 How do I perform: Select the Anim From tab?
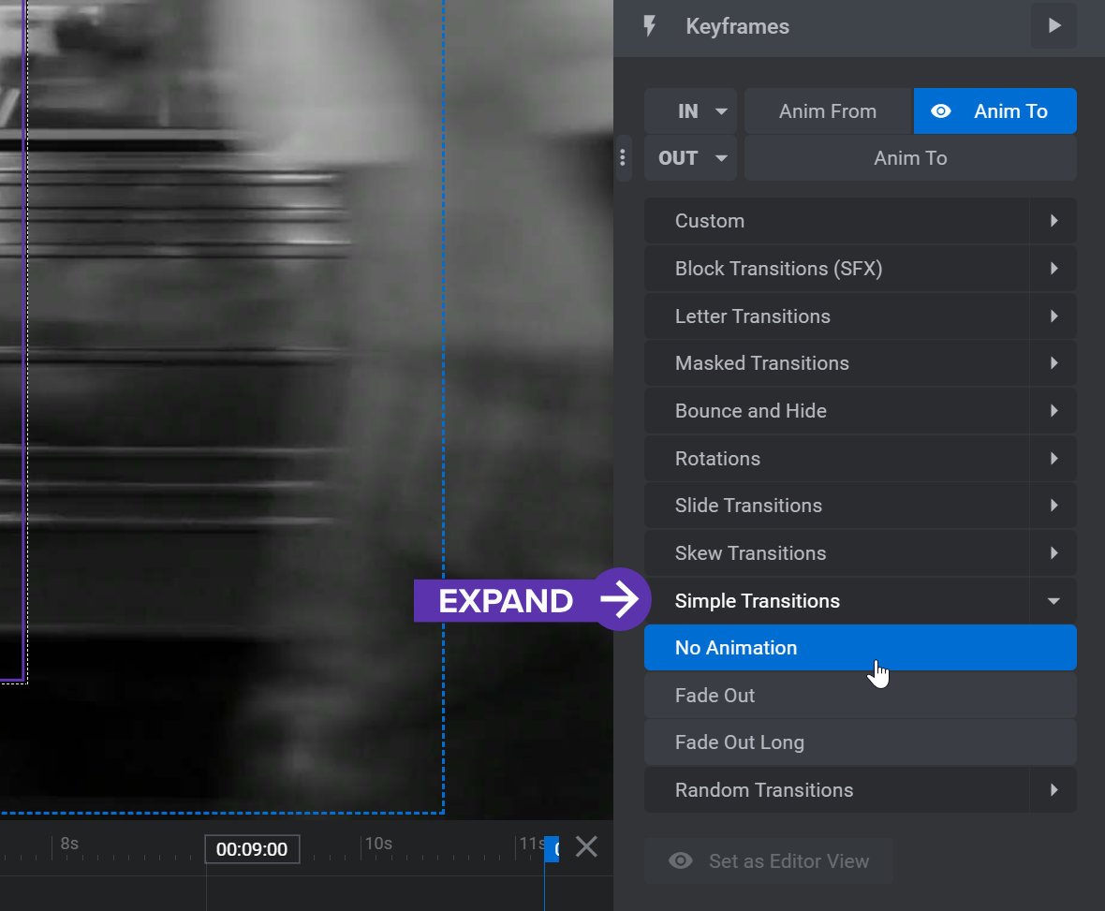point(828,111)
